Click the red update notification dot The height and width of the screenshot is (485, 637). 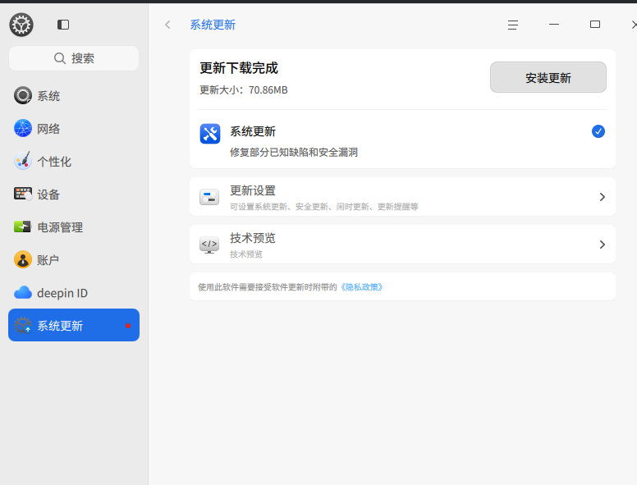(x=128, y=326)
